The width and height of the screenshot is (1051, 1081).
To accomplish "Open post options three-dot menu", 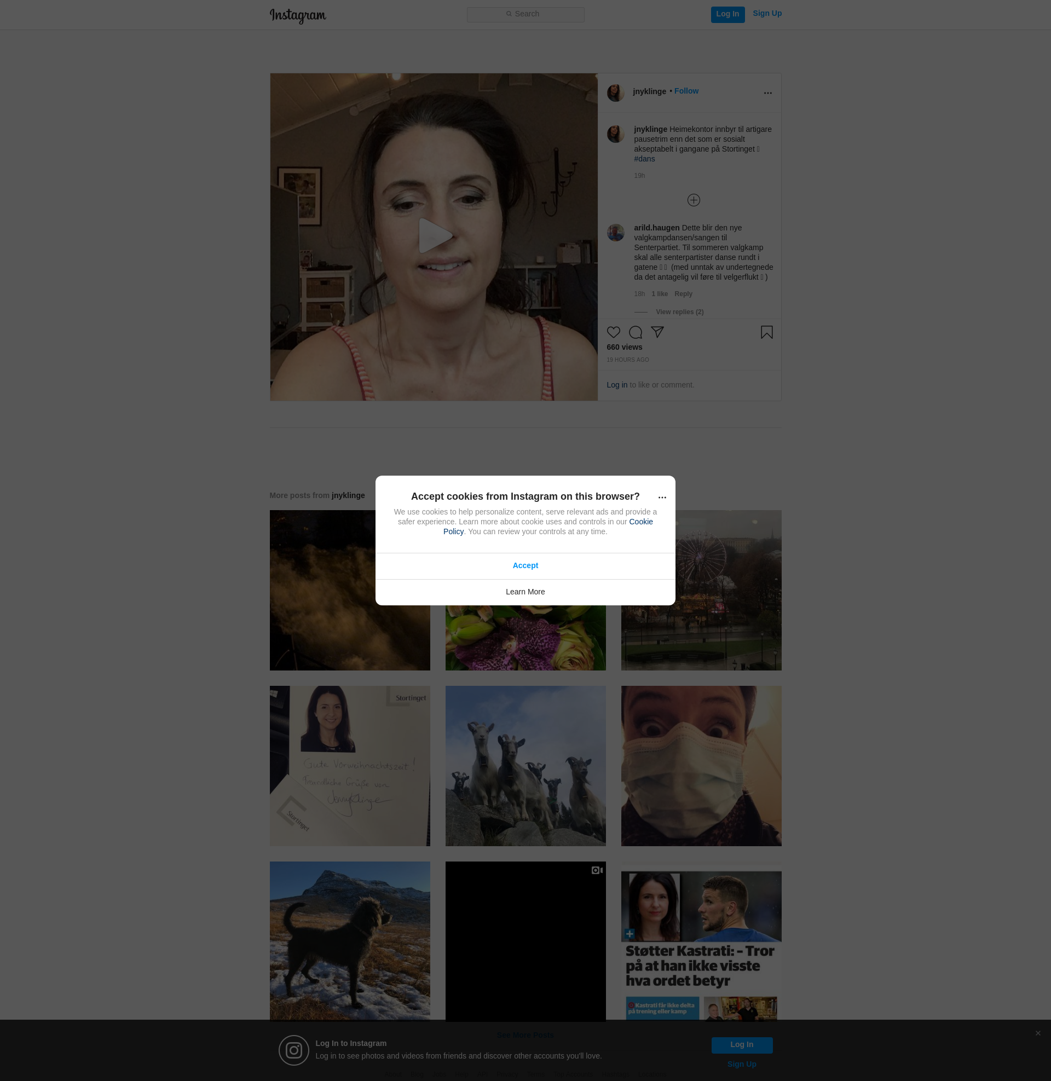I will click(767, 93).
